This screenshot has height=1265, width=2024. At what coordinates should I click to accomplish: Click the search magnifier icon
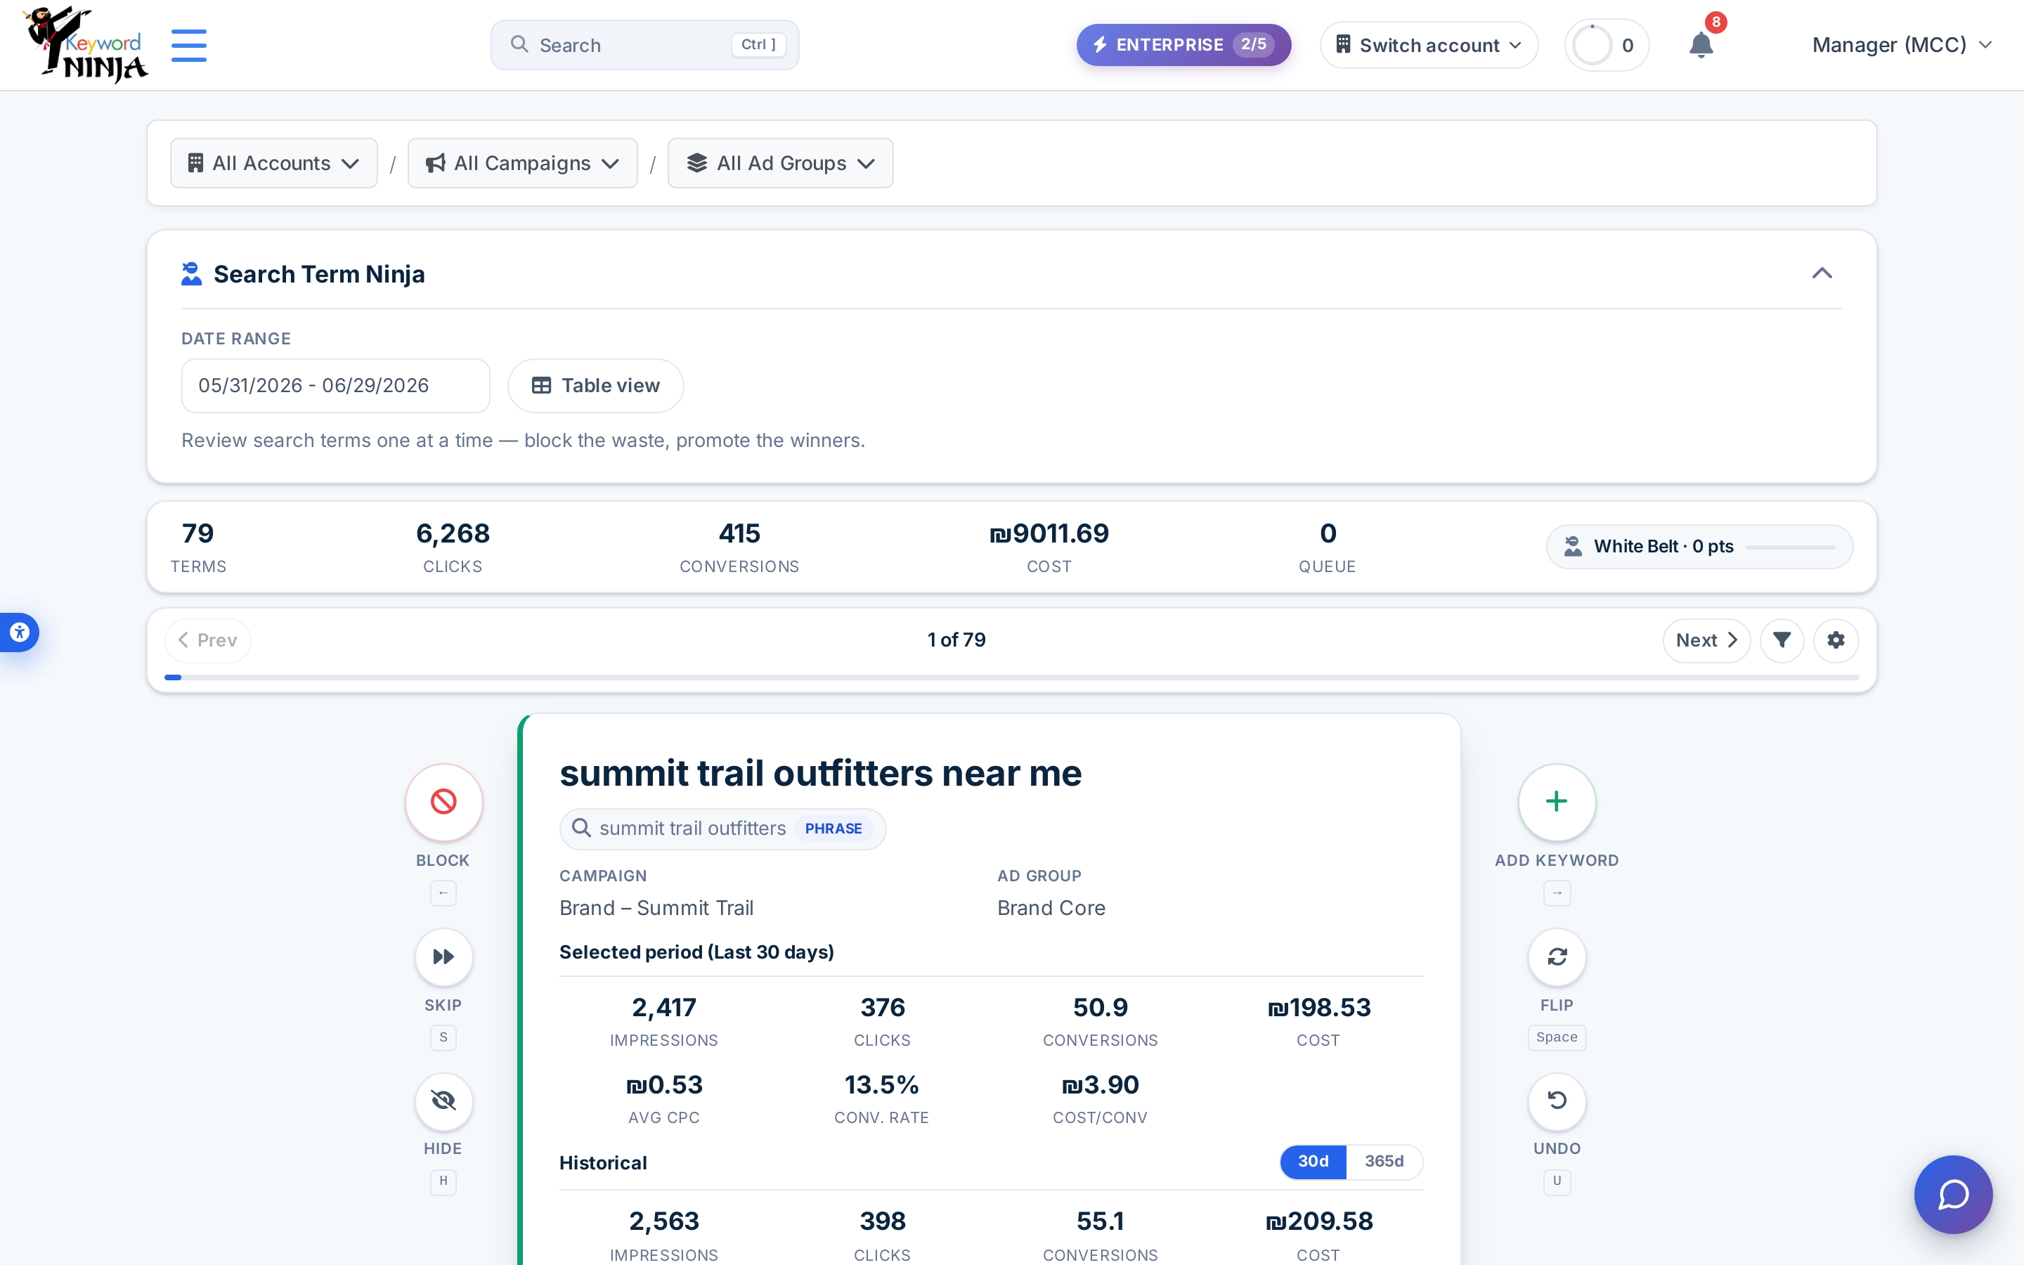519,44
